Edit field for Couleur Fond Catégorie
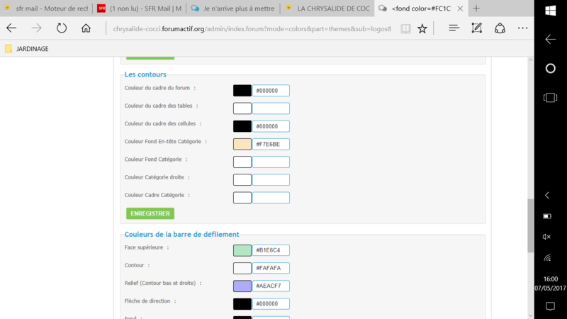 click(x=271, y=162)
